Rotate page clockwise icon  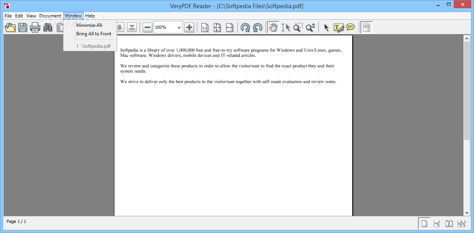point(245,27)
